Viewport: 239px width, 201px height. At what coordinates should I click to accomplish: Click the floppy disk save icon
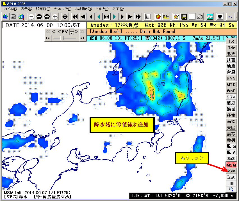(x=184, y=16)
